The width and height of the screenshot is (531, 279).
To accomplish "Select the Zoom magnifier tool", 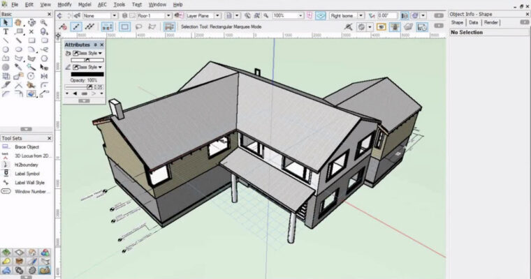I will pyautogui.click(x=44, y=22).
